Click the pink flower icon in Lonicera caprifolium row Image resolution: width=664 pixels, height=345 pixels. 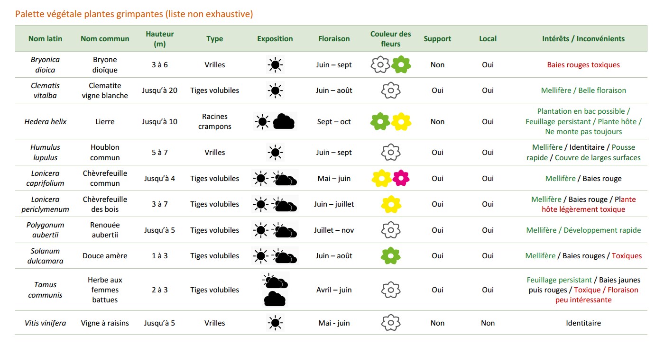[x=401, y=178]
